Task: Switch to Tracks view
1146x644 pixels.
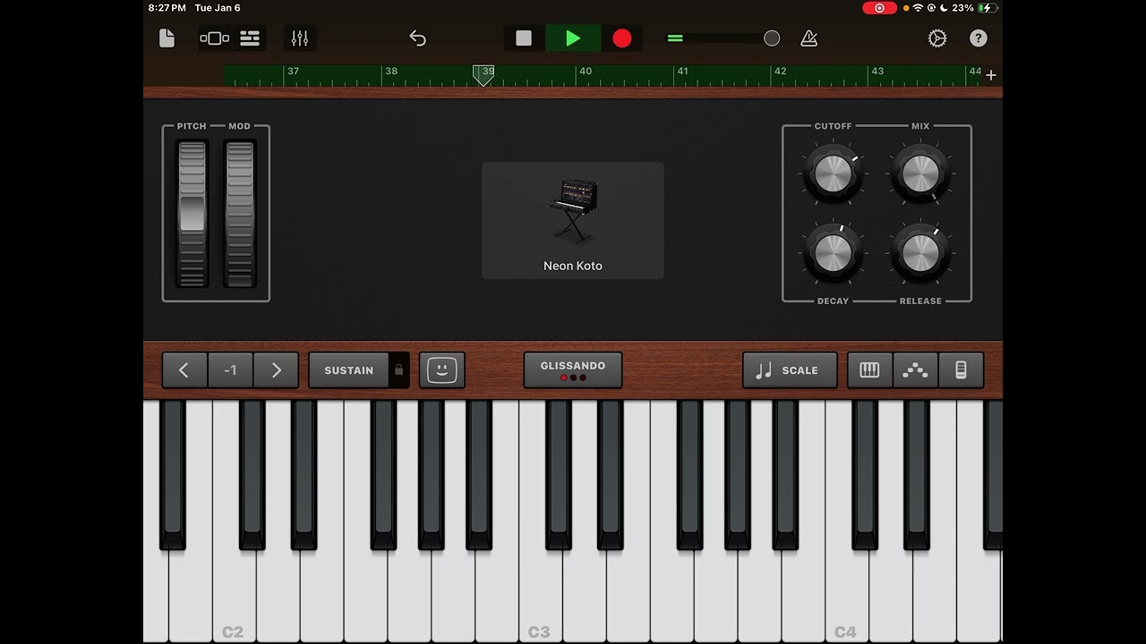Action: (250, 38)
